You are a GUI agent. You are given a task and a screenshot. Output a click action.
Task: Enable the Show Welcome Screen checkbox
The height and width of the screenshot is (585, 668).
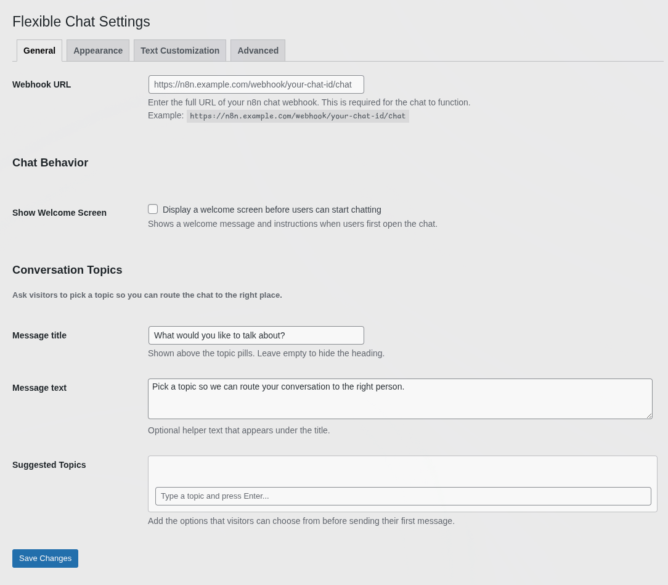pyautogui.click(x=152, y=208)
